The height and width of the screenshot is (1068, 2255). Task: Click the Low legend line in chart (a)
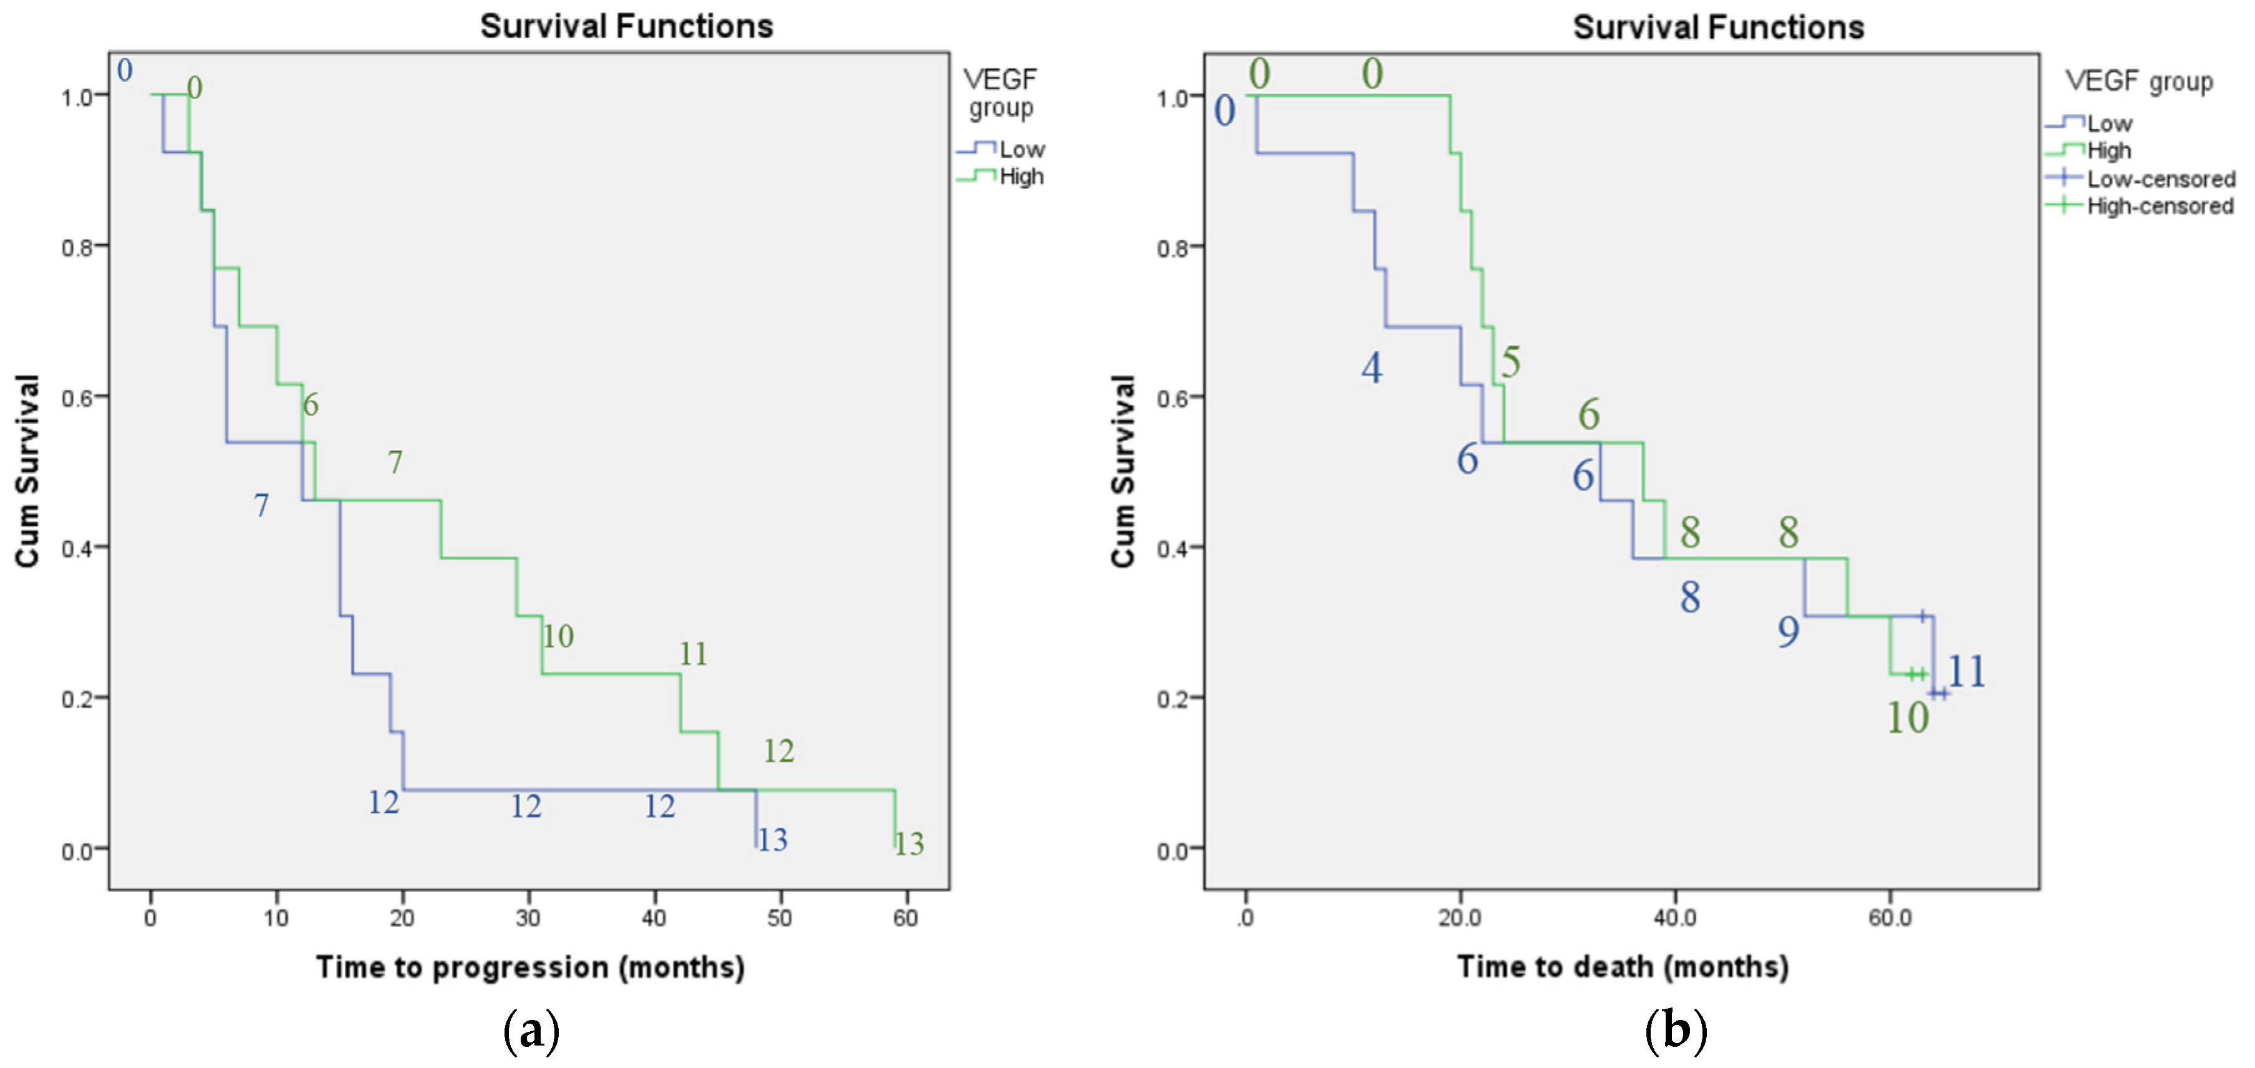click(x=976, y=149)
